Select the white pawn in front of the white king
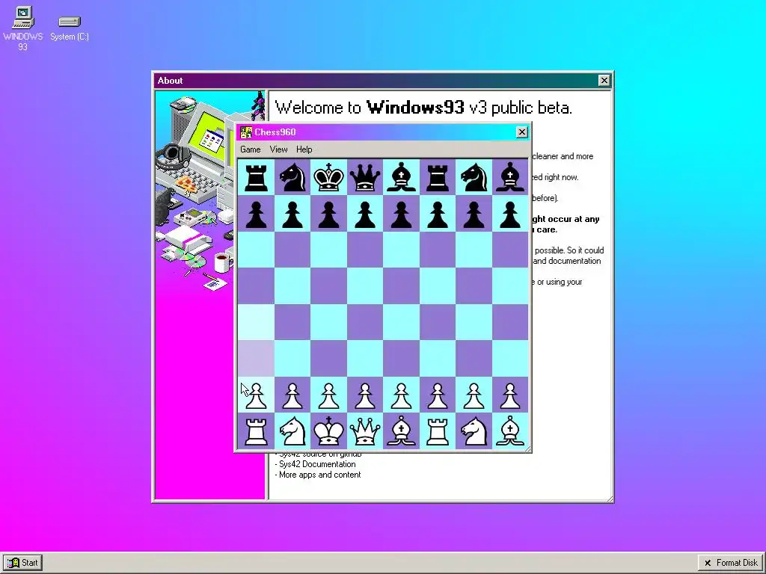 coord(328,395)
